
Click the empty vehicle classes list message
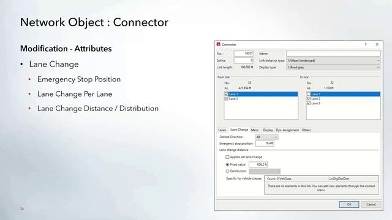click(321, 188)
